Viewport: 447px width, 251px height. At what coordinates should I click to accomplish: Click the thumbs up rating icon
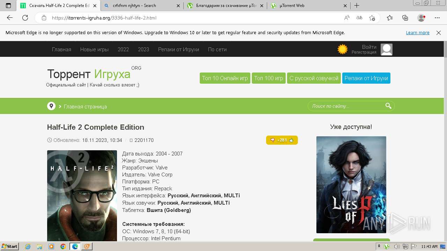291,140
